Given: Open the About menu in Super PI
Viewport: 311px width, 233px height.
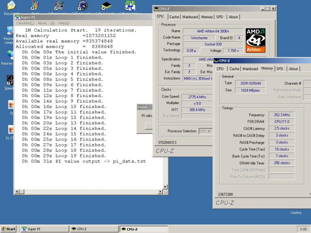Looking at the screenshot, I should (46, 23).
